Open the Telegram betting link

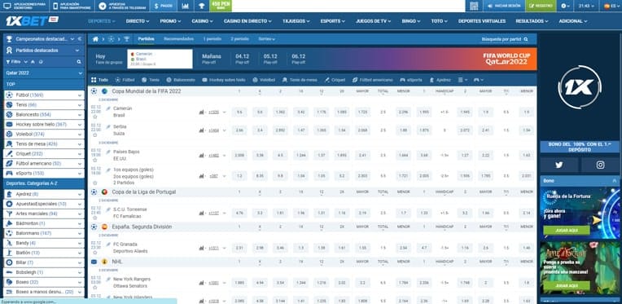(122, 6)
